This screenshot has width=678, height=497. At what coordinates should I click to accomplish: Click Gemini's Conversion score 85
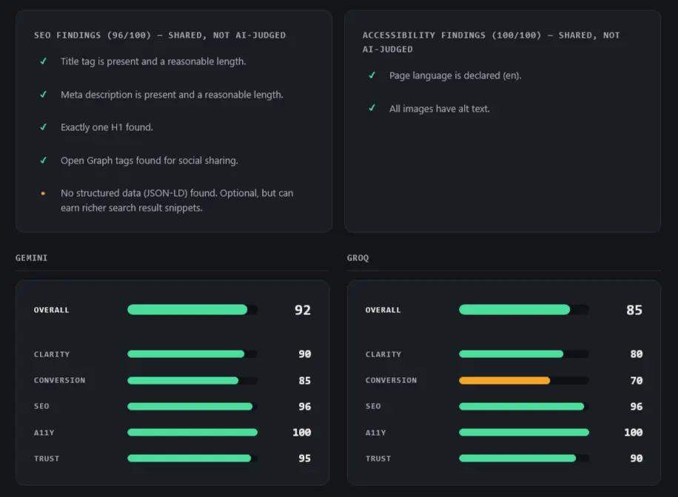(x=305, y=380)
